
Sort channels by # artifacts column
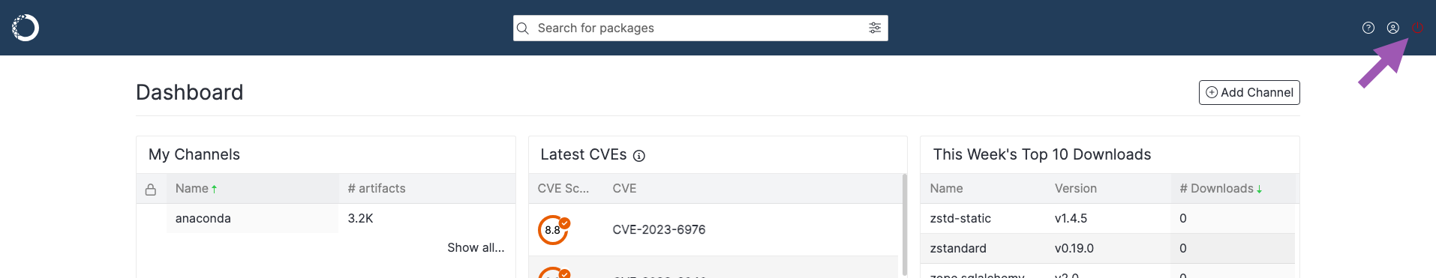coord(377,189)
